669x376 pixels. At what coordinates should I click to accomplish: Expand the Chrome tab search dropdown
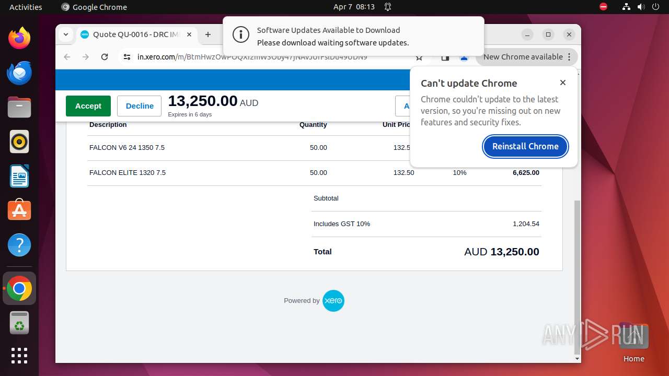65,34
